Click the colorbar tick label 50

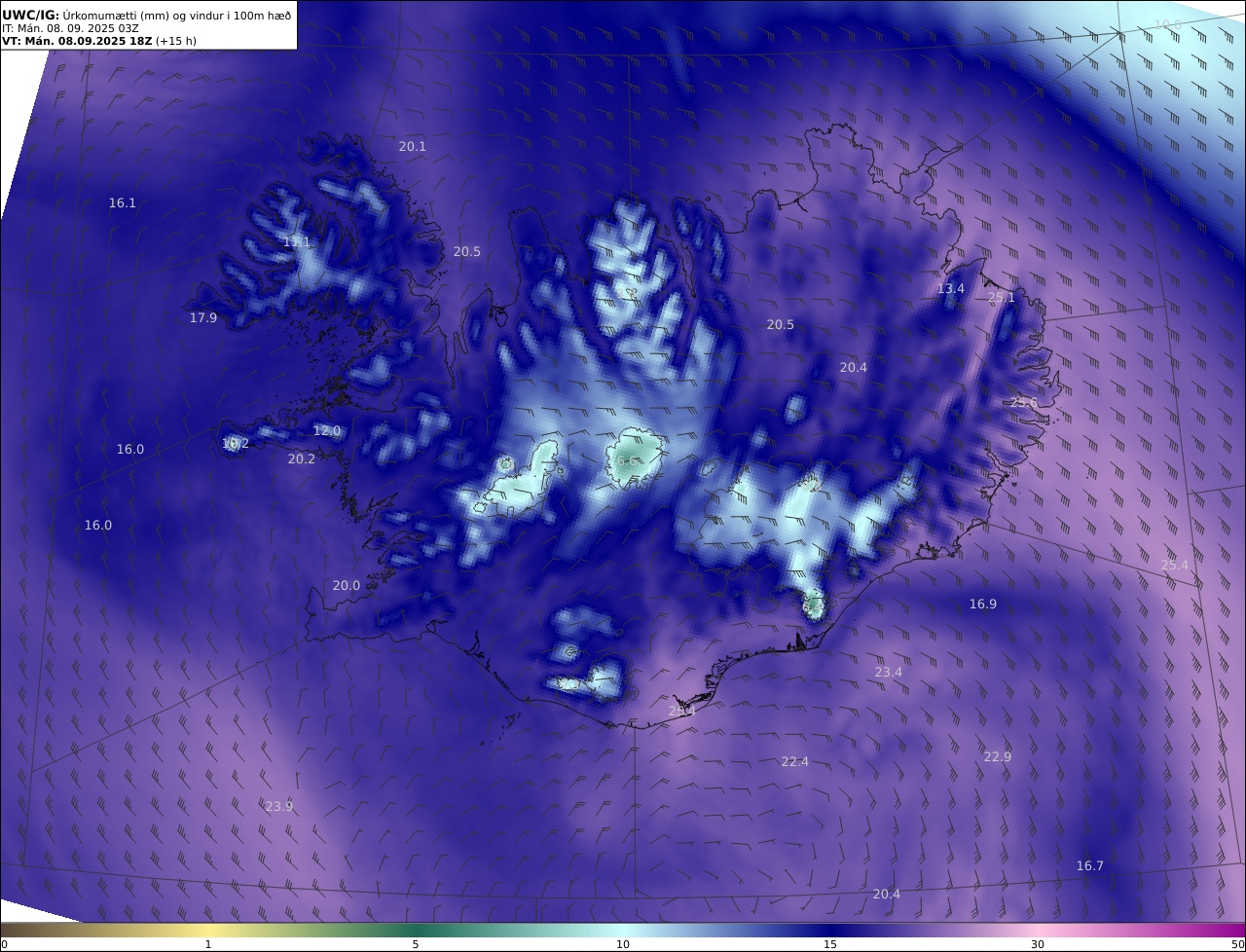1237,944
